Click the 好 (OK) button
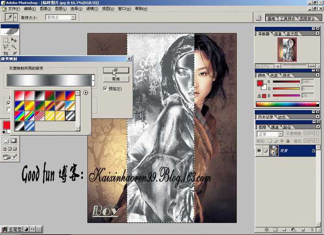Image resolution: width=324 pixels, height=235 pixels. (116, 70)
